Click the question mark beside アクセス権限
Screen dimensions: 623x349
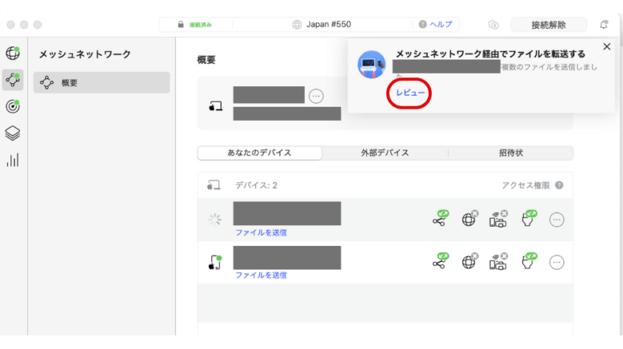point(559,186)
